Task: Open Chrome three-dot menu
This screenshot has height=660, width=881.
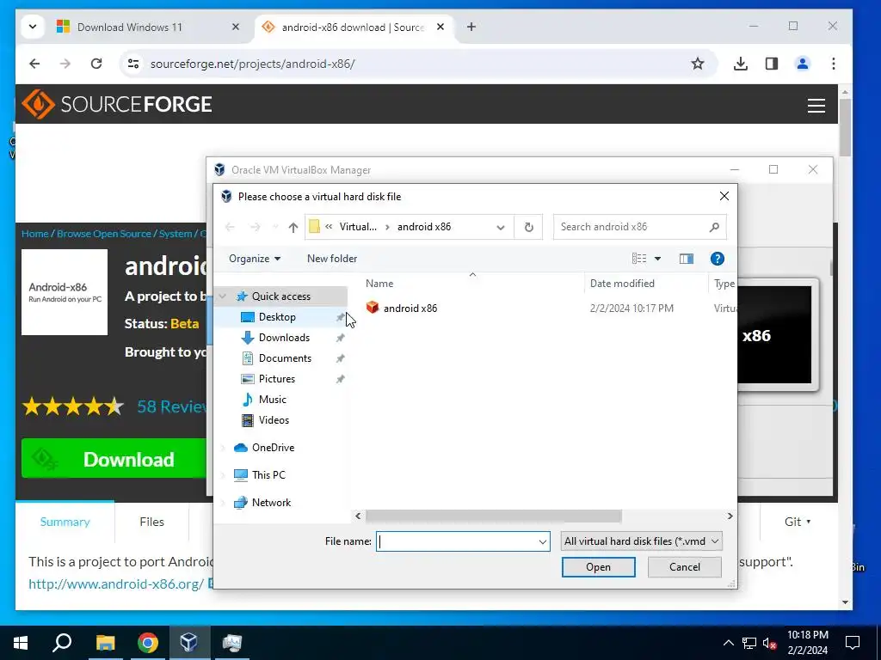Action: [833, 64]
